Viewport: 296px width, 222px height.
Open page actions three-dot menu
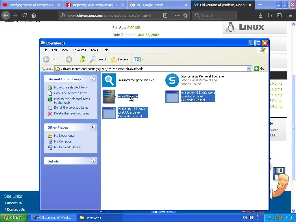point(177,15)
